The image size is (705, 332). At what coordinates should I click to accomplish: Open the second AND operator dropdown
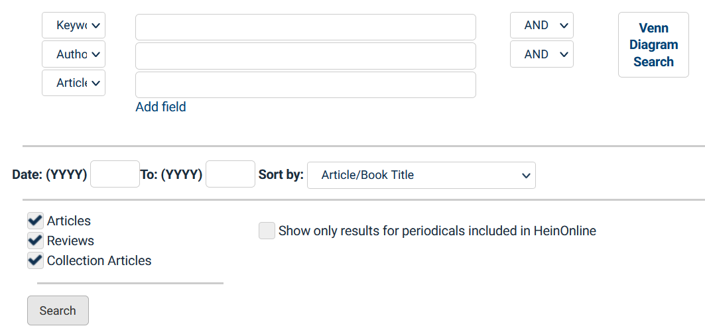pyautogui.click(x=541, y=54)
